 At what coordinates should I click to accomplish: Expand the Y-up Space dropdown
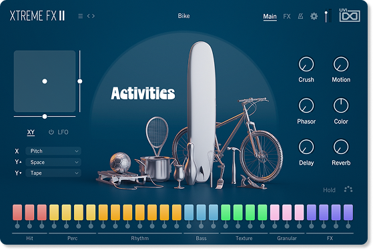click(x=53, y=162)
